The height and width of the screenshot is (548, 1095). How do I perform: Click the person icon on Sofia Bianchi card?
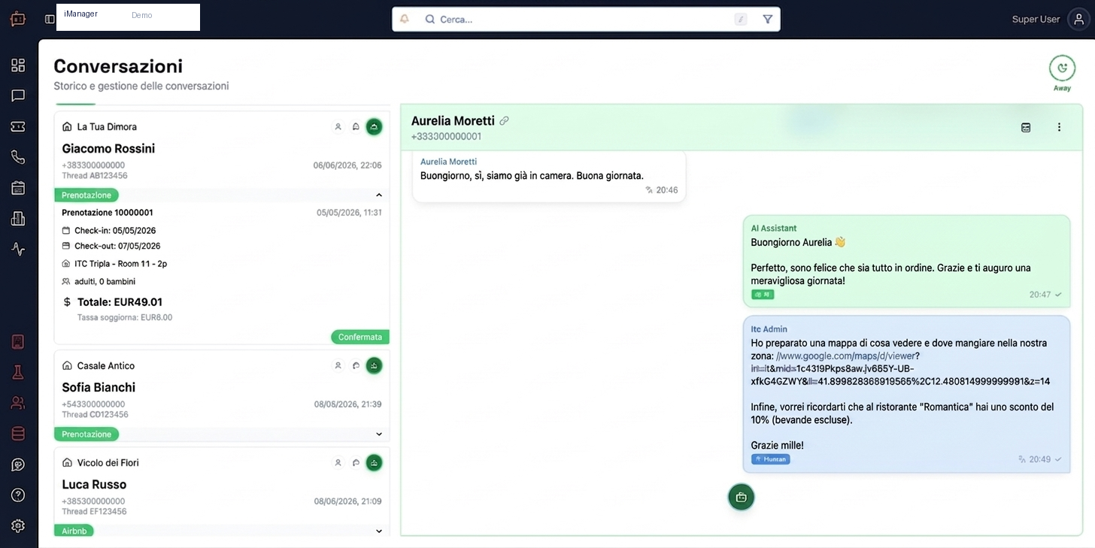pos(338,366)
